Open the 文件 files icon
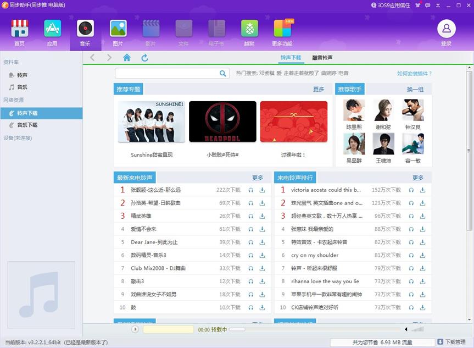474x348 pixels. click(x=184, y=29)
